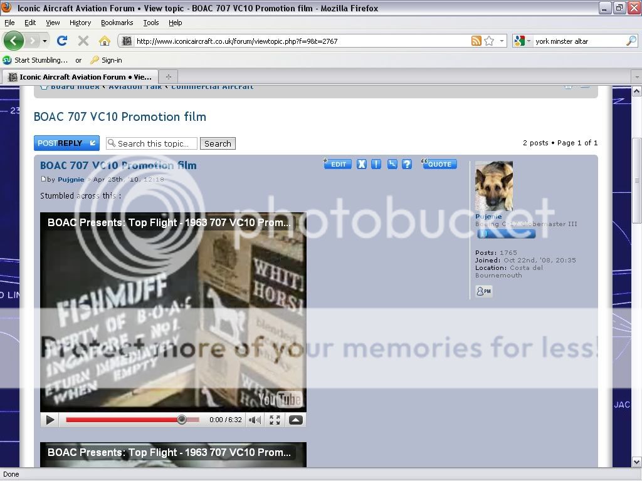
Task: Toggle fullscreen on the video player
Action: pyautogui.click(x=275, y=420)
